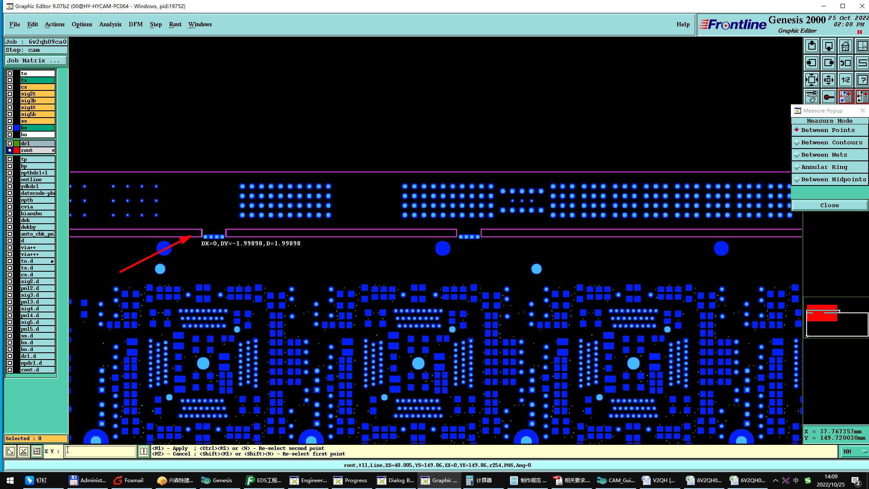Click the exclamation mark icon beside XY field
The image size is (869, 489).
tap(144, 451)
